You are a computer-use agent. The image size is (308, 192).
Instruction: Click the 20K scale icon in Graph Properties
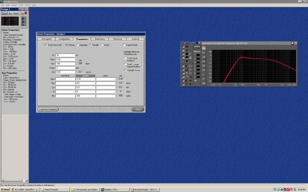tap(188, 58)
